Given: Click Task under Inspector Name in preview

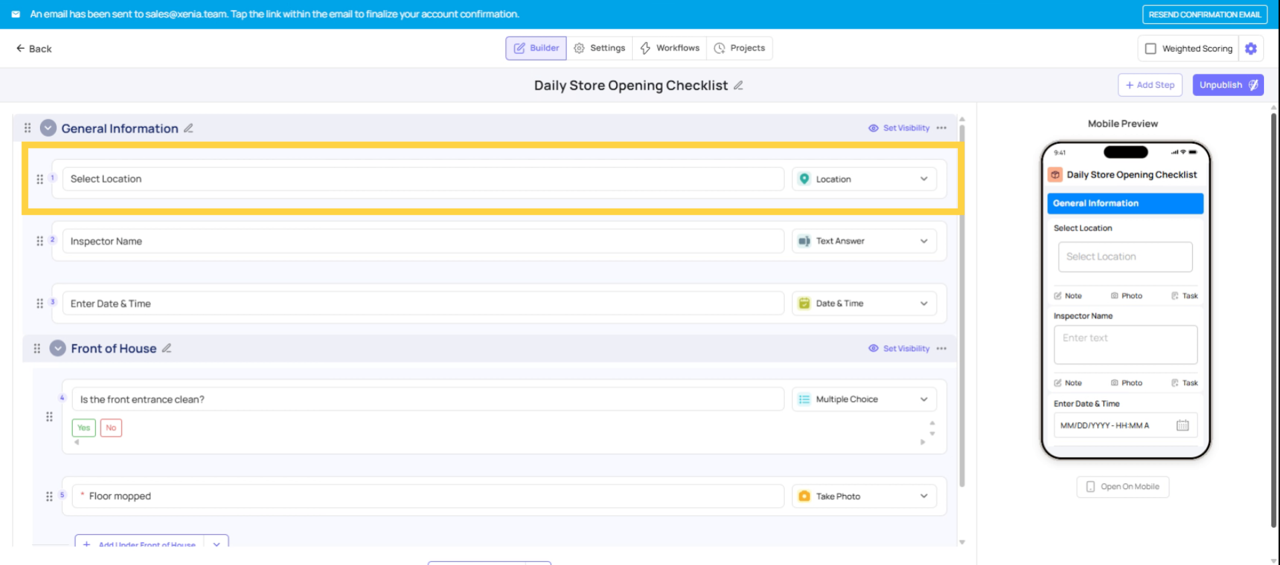Looking at the screenshot, I should (1185, 383).
